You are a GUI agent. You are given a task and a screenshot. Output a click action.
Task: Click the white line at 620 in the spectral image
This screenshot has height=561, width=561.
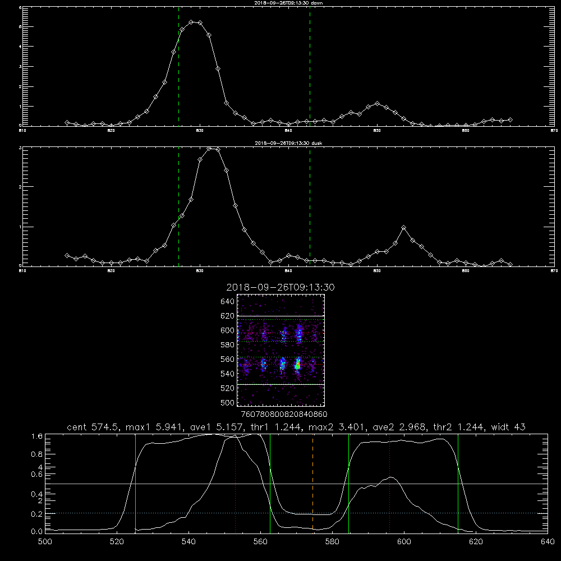pos(281,316)
